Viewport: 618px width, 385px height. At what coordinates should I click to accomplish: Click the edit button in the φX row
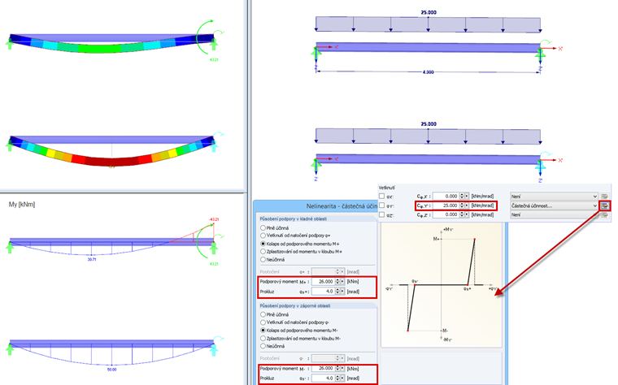pyautogui.click(x=605, y=196)
